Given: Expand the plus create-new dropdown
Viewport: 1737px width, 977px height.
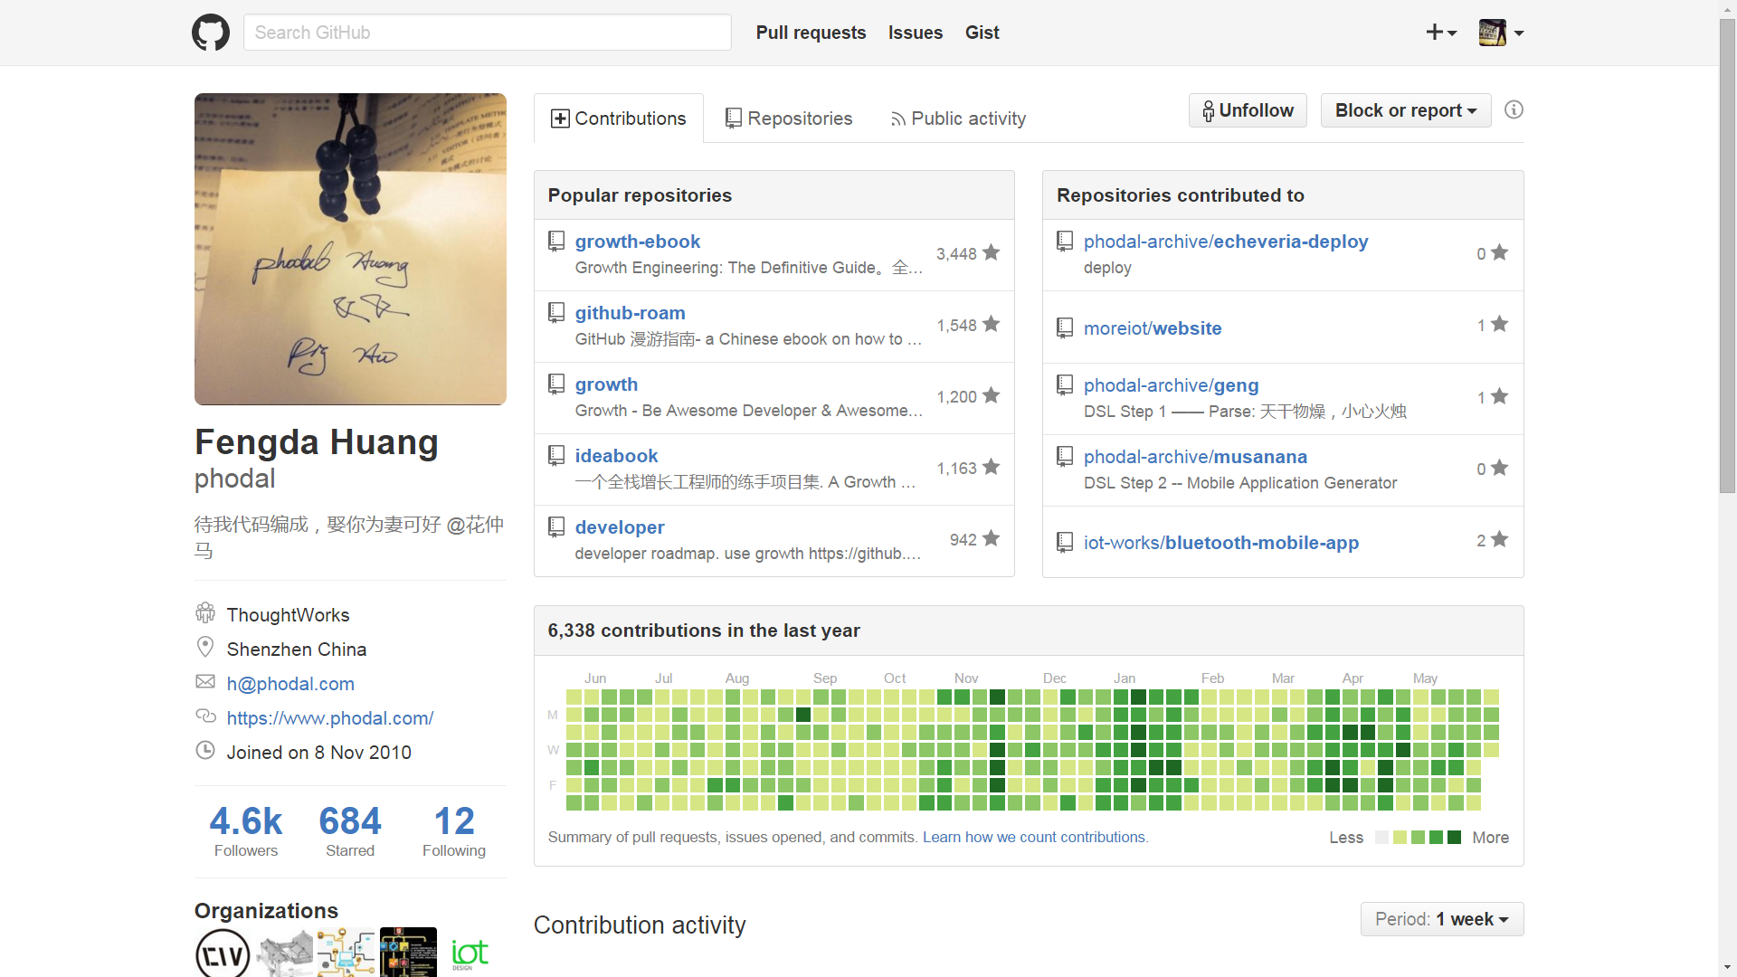Looking at the screenshot, I should coord(1441,33).
